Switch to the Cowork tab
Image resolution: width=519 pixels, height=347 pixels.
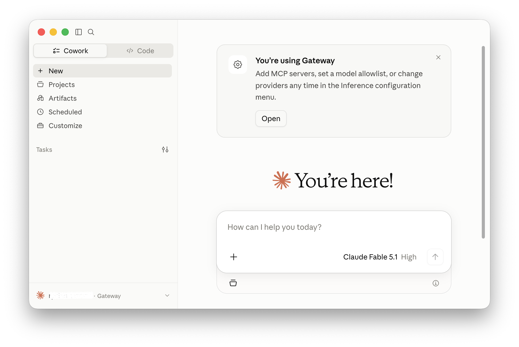point(70,51)
